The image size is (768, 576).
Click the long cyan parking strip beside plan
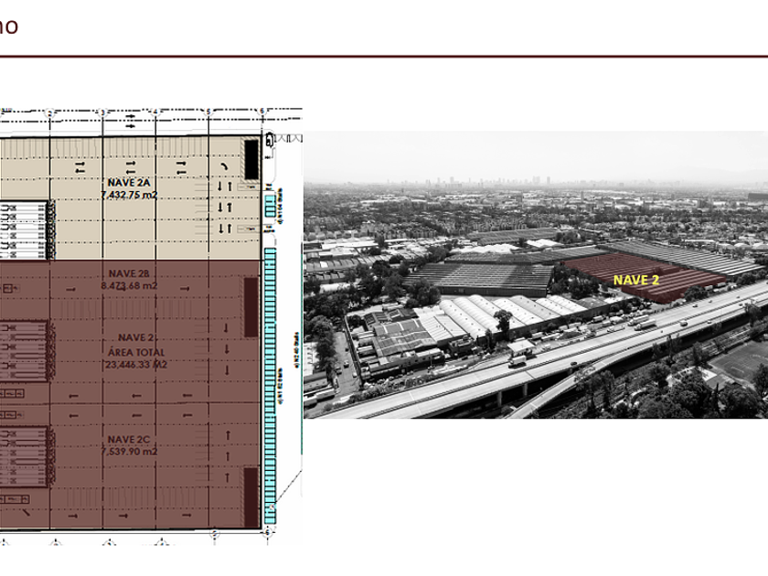coord(270,384)
